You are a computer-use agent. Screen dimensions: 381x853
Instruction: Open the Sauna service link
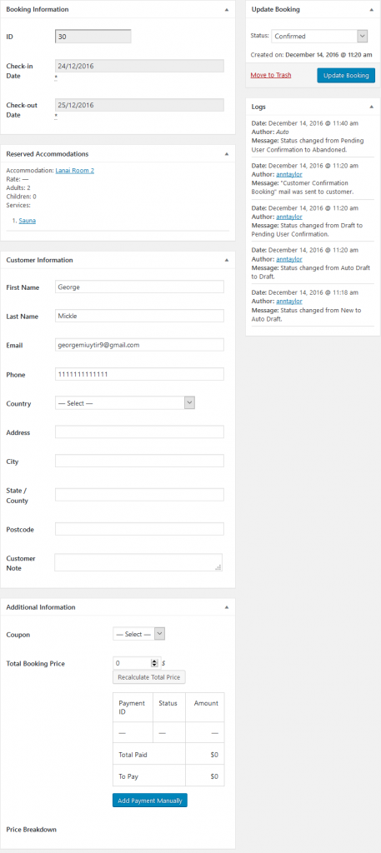click(x=28, y=220)
